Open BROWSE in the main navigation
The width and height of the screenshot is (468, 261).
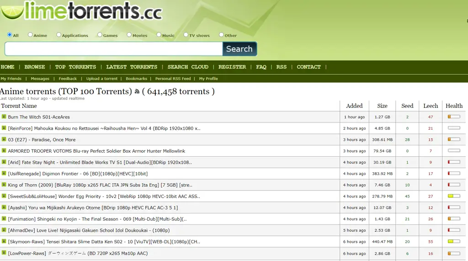pyautogui.click(x=35, y=67)
